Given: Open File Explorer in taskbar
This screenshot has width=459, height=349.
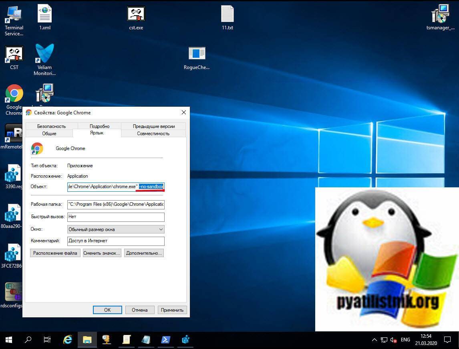Looking at the screenshot, I should coord(87,340).
